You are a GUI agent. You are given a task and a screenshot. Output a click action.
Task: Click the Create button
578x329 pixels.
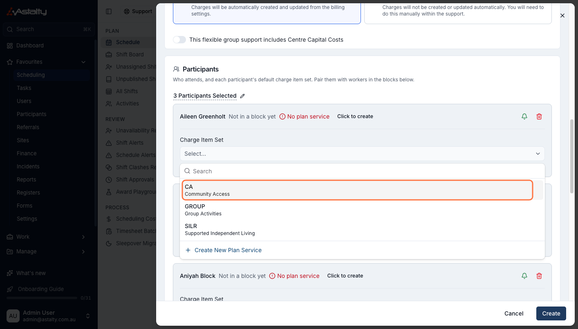point(551,313)
